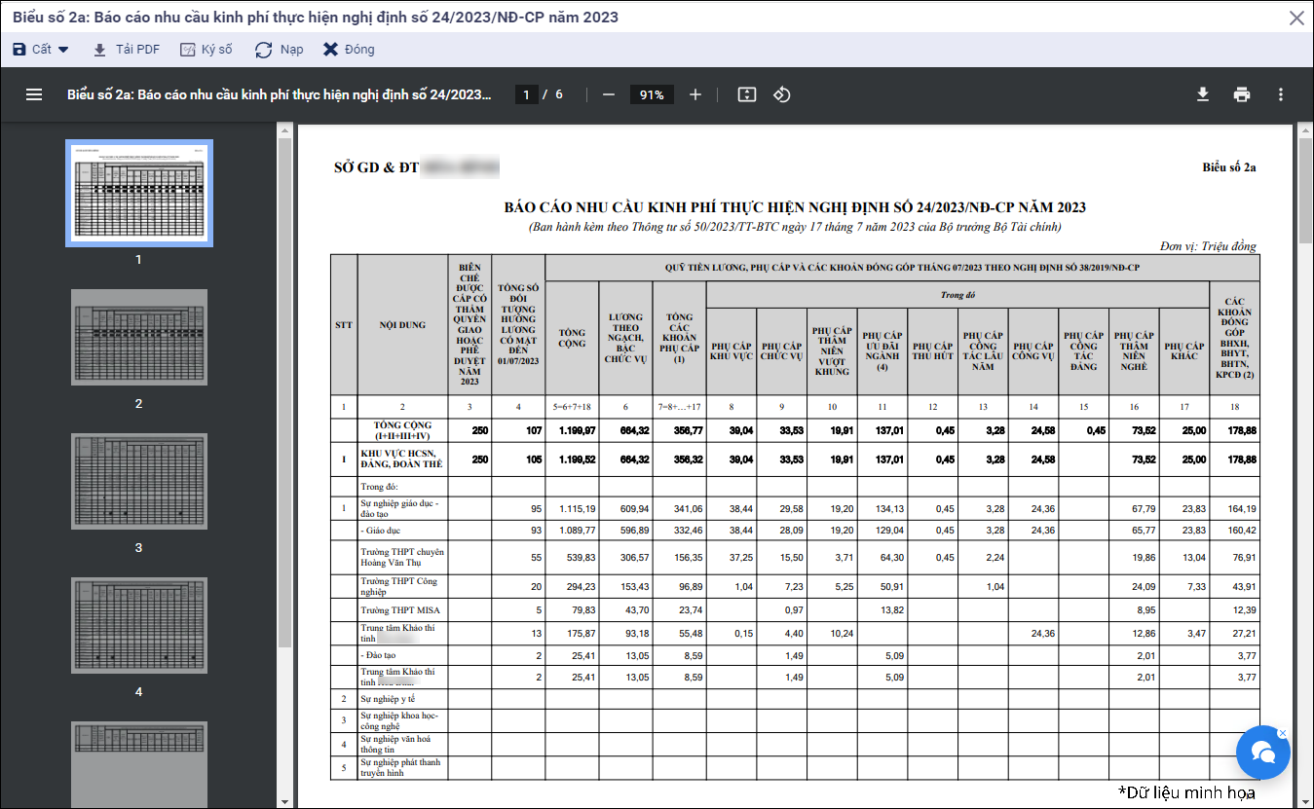The height and width of the screenshot is (809, 1314).
Task: Download the PDF from viewer toolbar
Action: coord(1203,94)
